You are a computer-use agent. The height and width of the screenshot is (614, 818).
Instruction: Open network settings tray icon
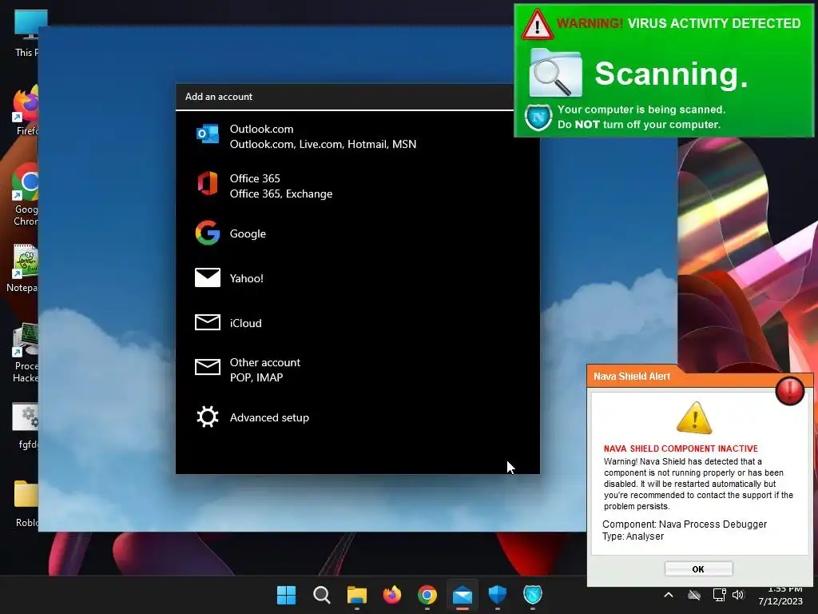719,595
